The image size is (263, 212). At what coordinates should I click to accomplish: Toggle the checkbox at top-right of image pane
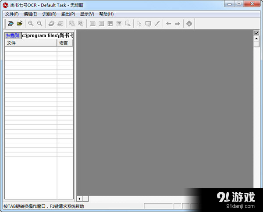pos(256,33)
